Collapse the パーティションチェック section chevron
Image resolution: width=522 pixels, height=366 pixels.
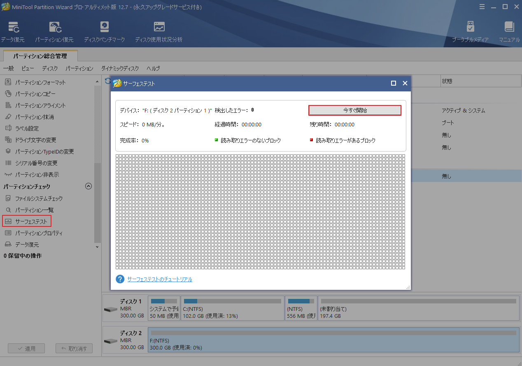click(x=89, y=186)
